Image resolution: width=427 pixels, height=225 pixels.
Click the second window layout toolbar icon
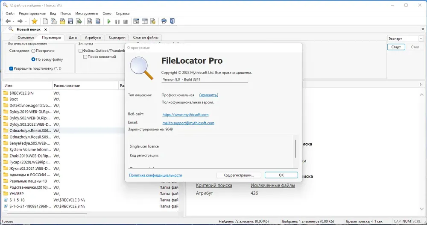[145, 21]
